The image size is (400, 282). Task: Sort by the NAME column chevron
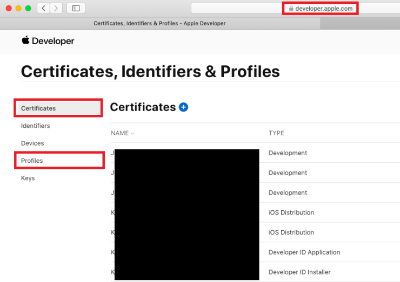click(x=132, y=134)
